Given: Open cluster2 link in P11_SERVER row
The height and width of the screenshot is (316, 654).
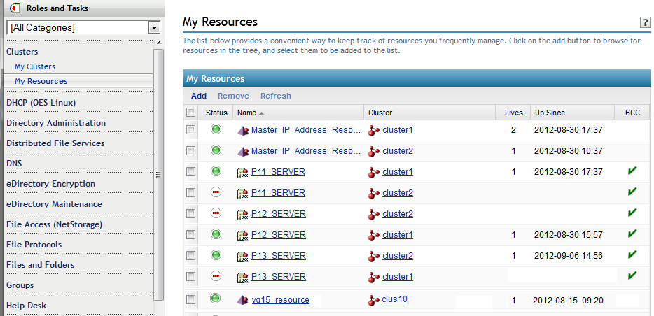Looking at the screenshot, I should (398, 193).
